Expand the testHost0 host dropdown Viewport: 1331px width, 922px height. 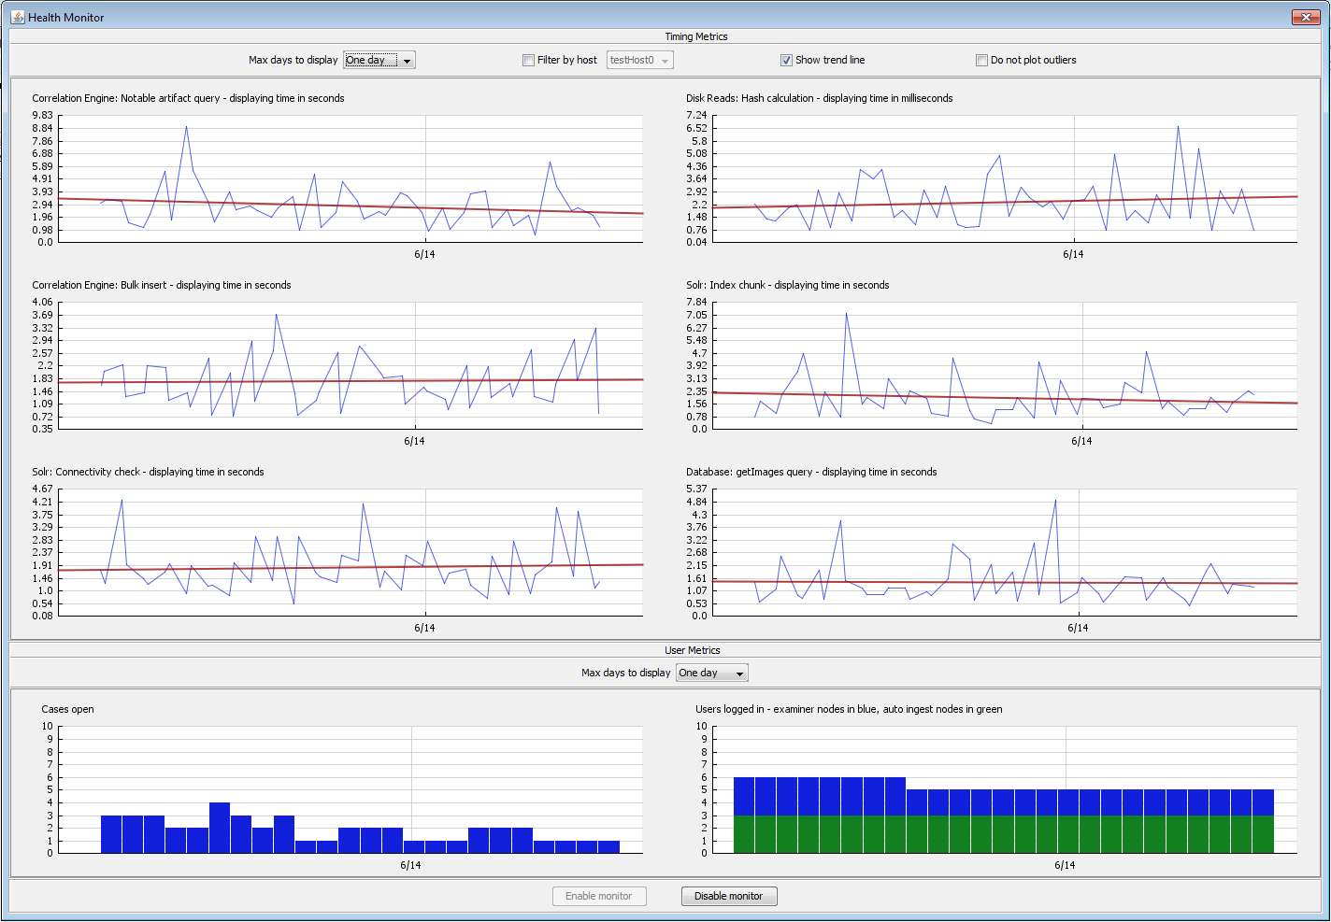pos(640,61)
